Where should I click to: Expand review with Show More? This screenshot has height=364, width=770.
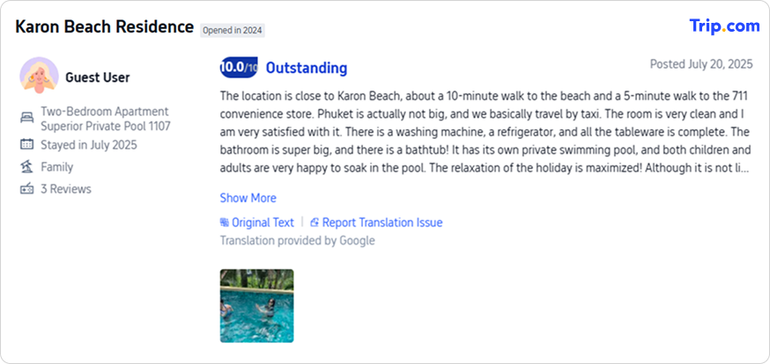click(248, 198)
